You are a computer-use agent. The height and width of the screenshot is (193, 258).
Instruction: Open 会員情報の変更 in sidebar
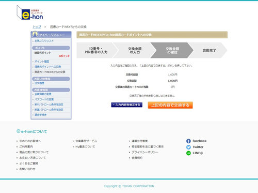coord(43,94)
